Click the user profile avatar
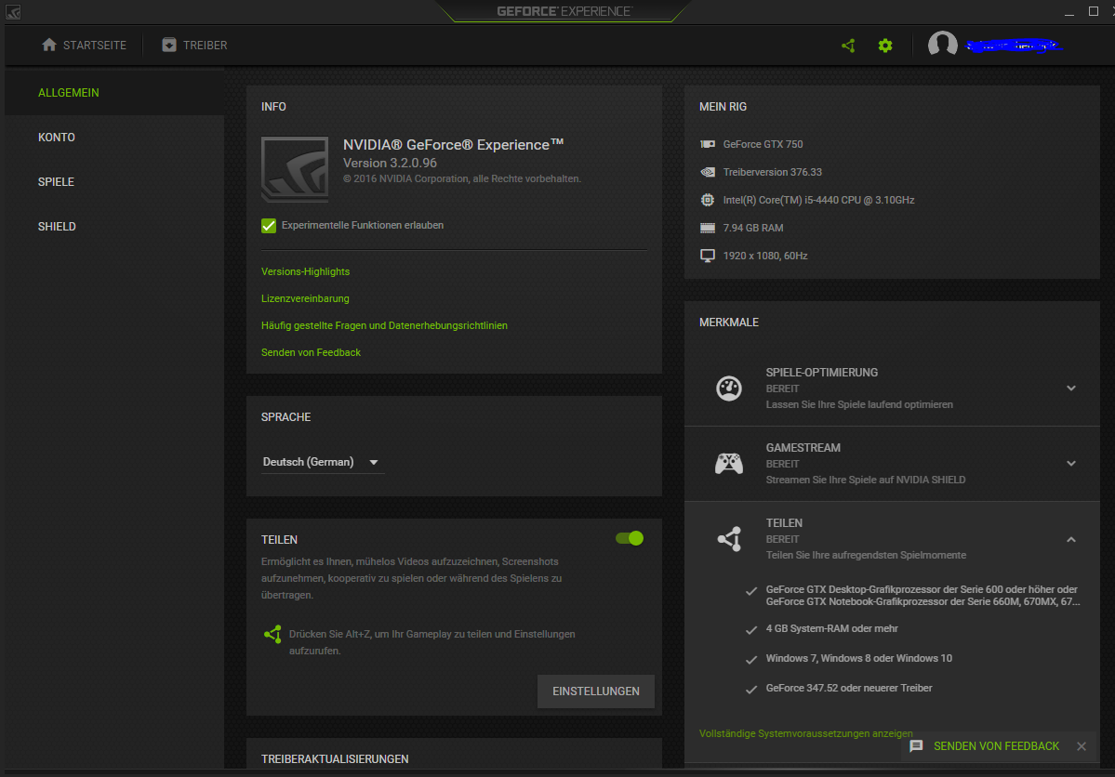Image resolution: width=1115 pixels, height=777 pixels. tap(942, 44)
